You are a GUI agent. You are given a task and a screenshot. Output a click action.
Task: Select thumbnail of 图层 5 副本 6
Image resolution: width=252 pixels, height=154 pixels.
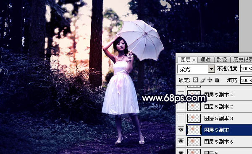point(194,141)
